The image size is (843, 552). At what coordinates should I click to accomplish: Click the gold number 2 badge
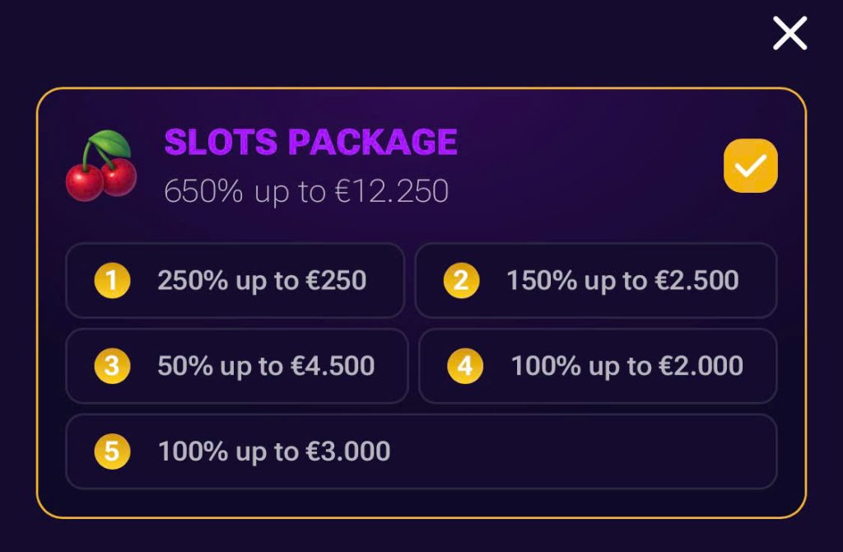[461, 281]
